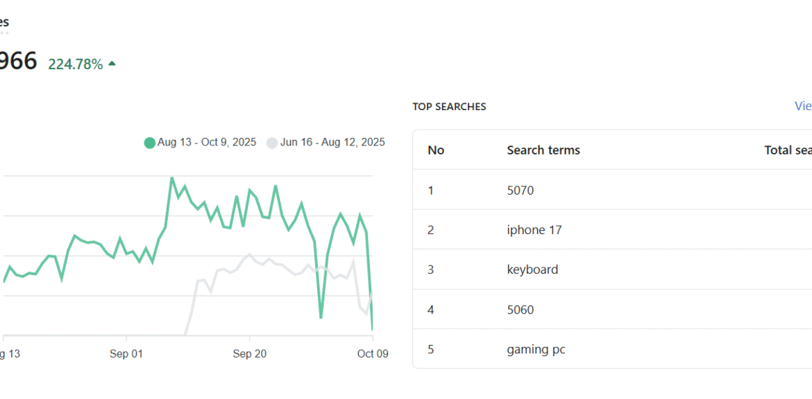The image size is (812, 399).
Task: Click the 'No' column header
Action: pyautogui.click(x=435, y=150)
